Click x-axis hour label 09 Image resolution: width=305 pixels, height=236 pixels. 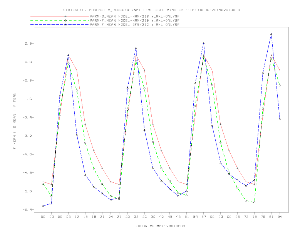point(68,217)
